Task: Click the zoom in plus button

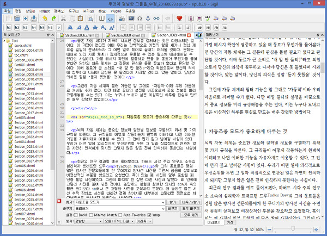Action: point(316,229)
